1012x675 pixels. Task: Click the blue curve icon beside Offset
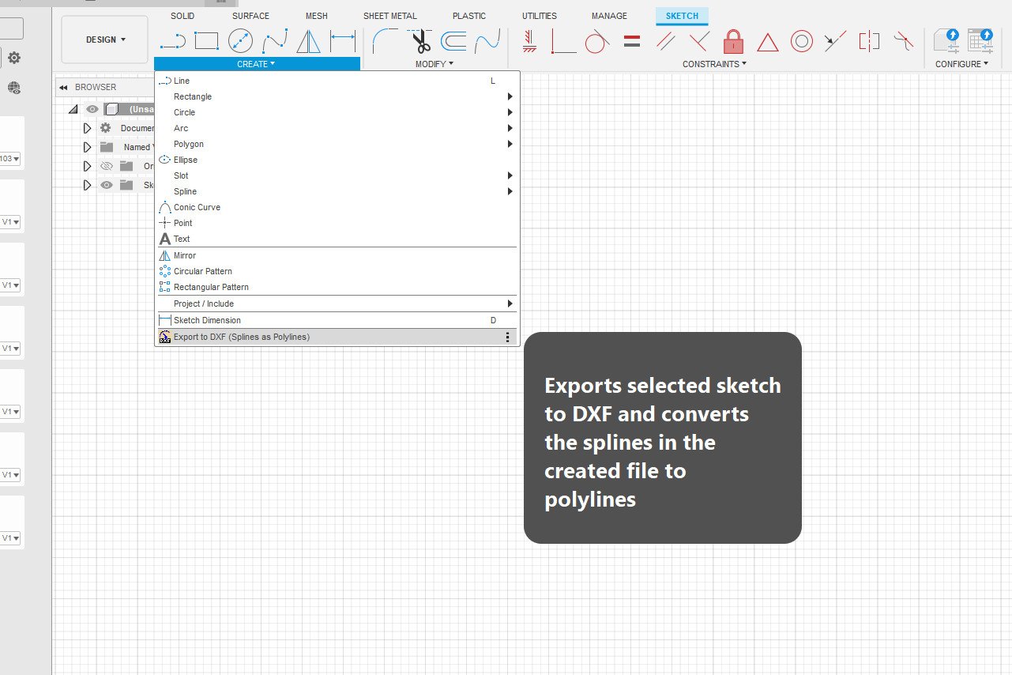(487, 40)
